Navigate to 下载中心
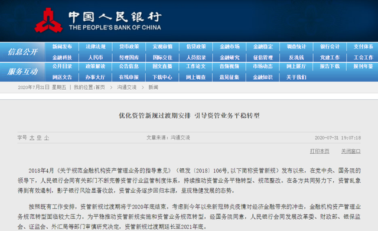The image size is (378, 231). pos(162,77)
